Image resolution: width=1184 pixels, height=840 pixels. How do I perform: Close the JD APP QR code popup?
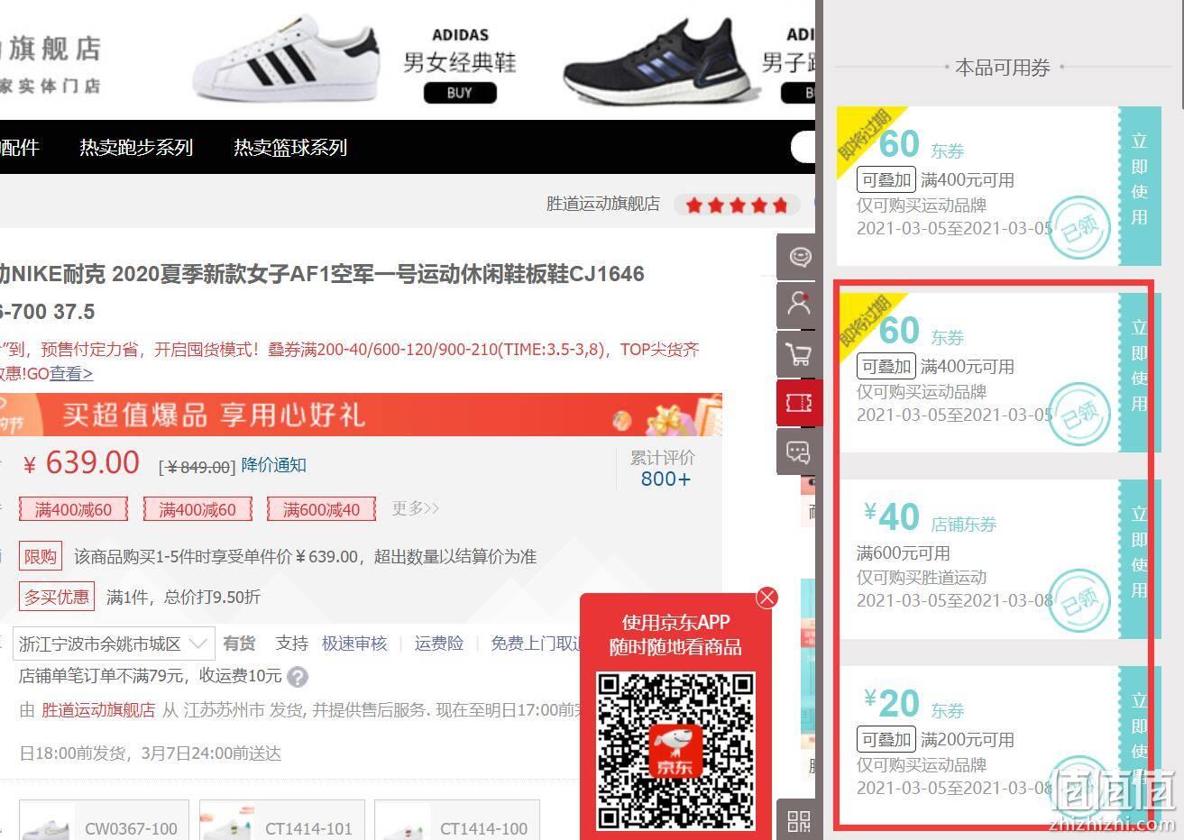pos(767,598)
